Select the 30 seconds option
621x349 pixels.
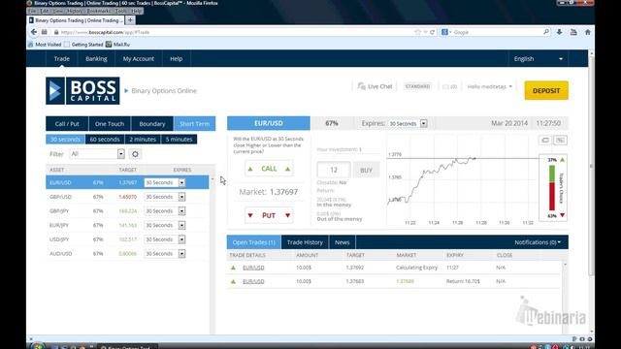click(x=65, y=140)
